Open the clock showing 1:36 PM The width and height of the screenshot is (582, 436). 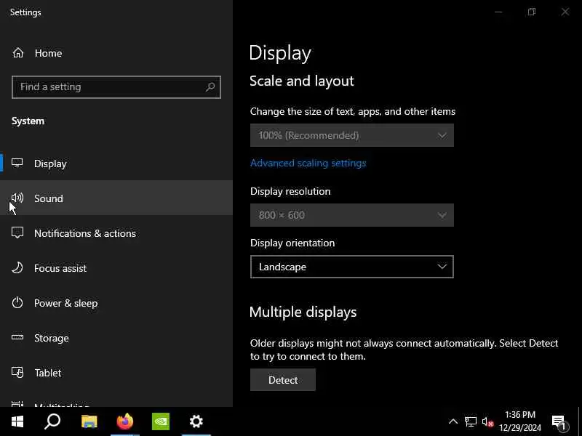point(520,421)
